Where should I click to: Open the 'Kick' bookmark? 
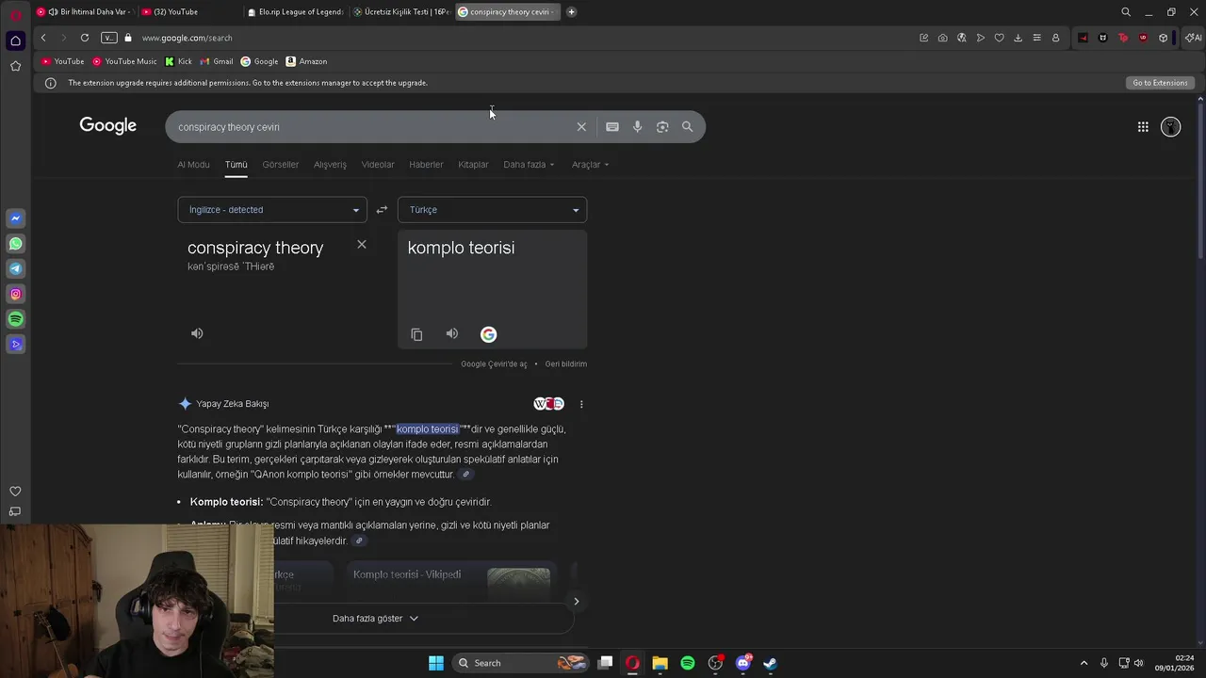pos(178,61)
